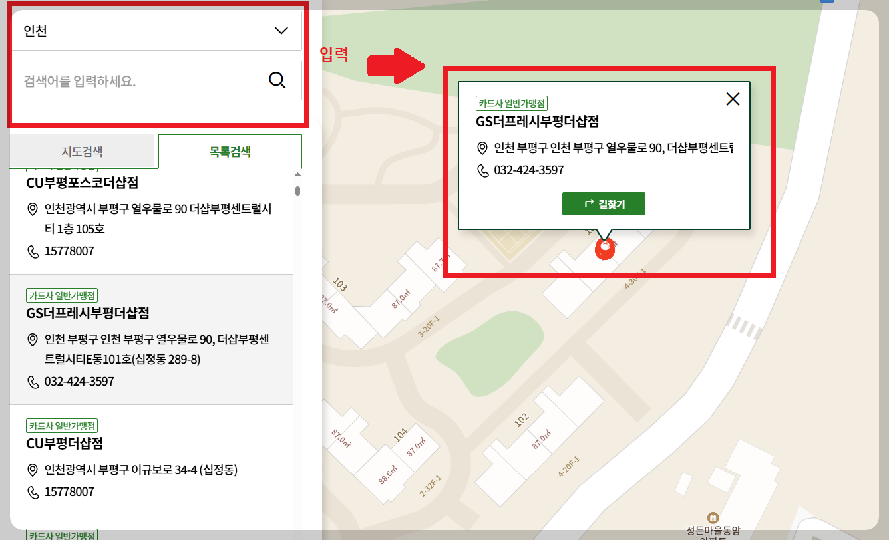Click the 길찾기 directions button
This screenshot has width=889, height=540.
point(604,204)
